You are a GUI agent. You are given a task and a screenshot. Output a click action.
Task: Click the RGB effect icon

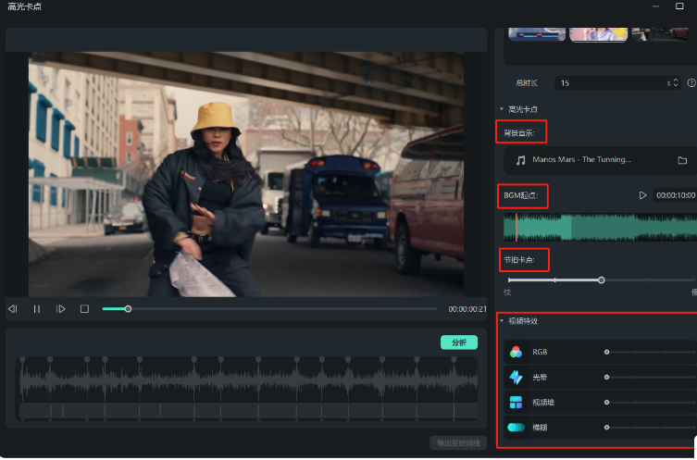tap(517, 353)
